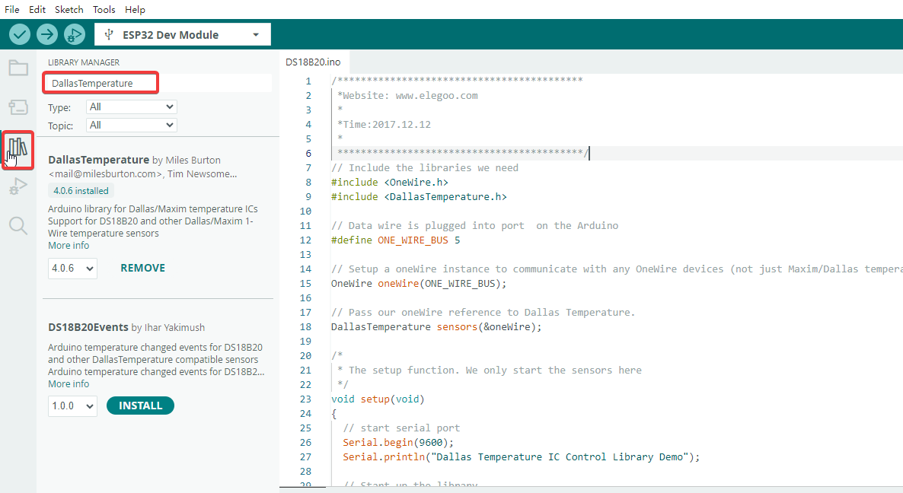
Task: Click the #include <DallasTemperature.h> line
Action: [x=420, y=197]
